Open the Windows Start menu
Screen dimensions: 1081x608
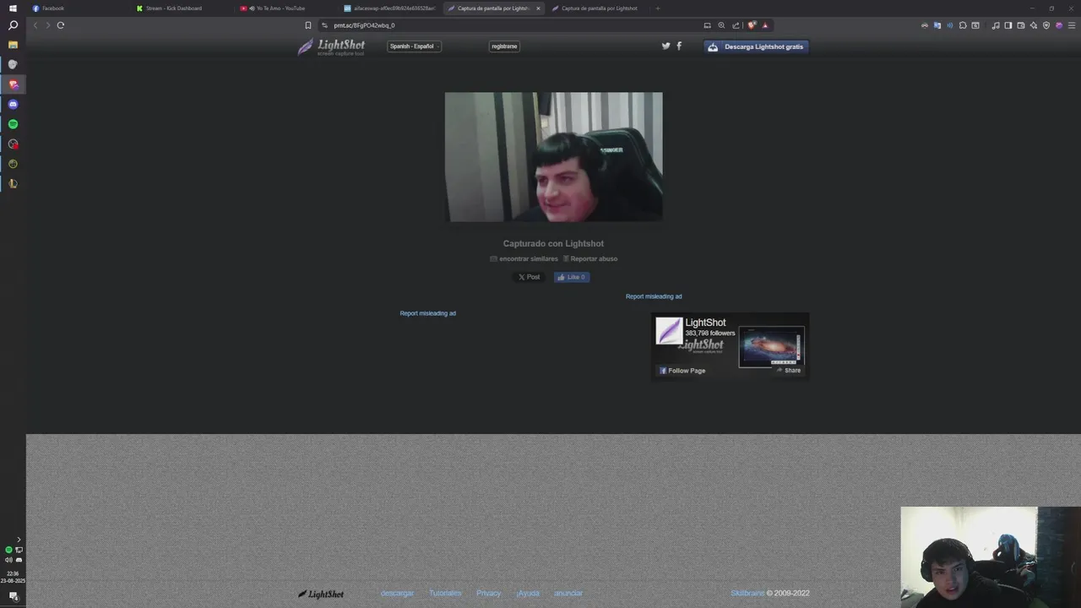coord(13,8)
